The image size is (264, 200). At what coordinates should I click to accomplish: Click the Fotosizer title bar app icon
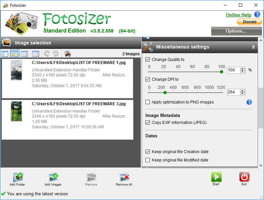coord(6,5)
